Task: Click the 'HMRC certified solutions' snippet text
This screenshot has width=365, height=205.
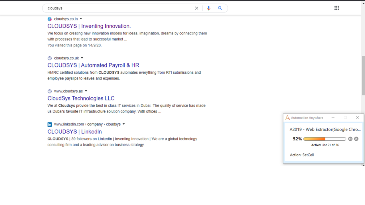Action: tap(124, 75)
